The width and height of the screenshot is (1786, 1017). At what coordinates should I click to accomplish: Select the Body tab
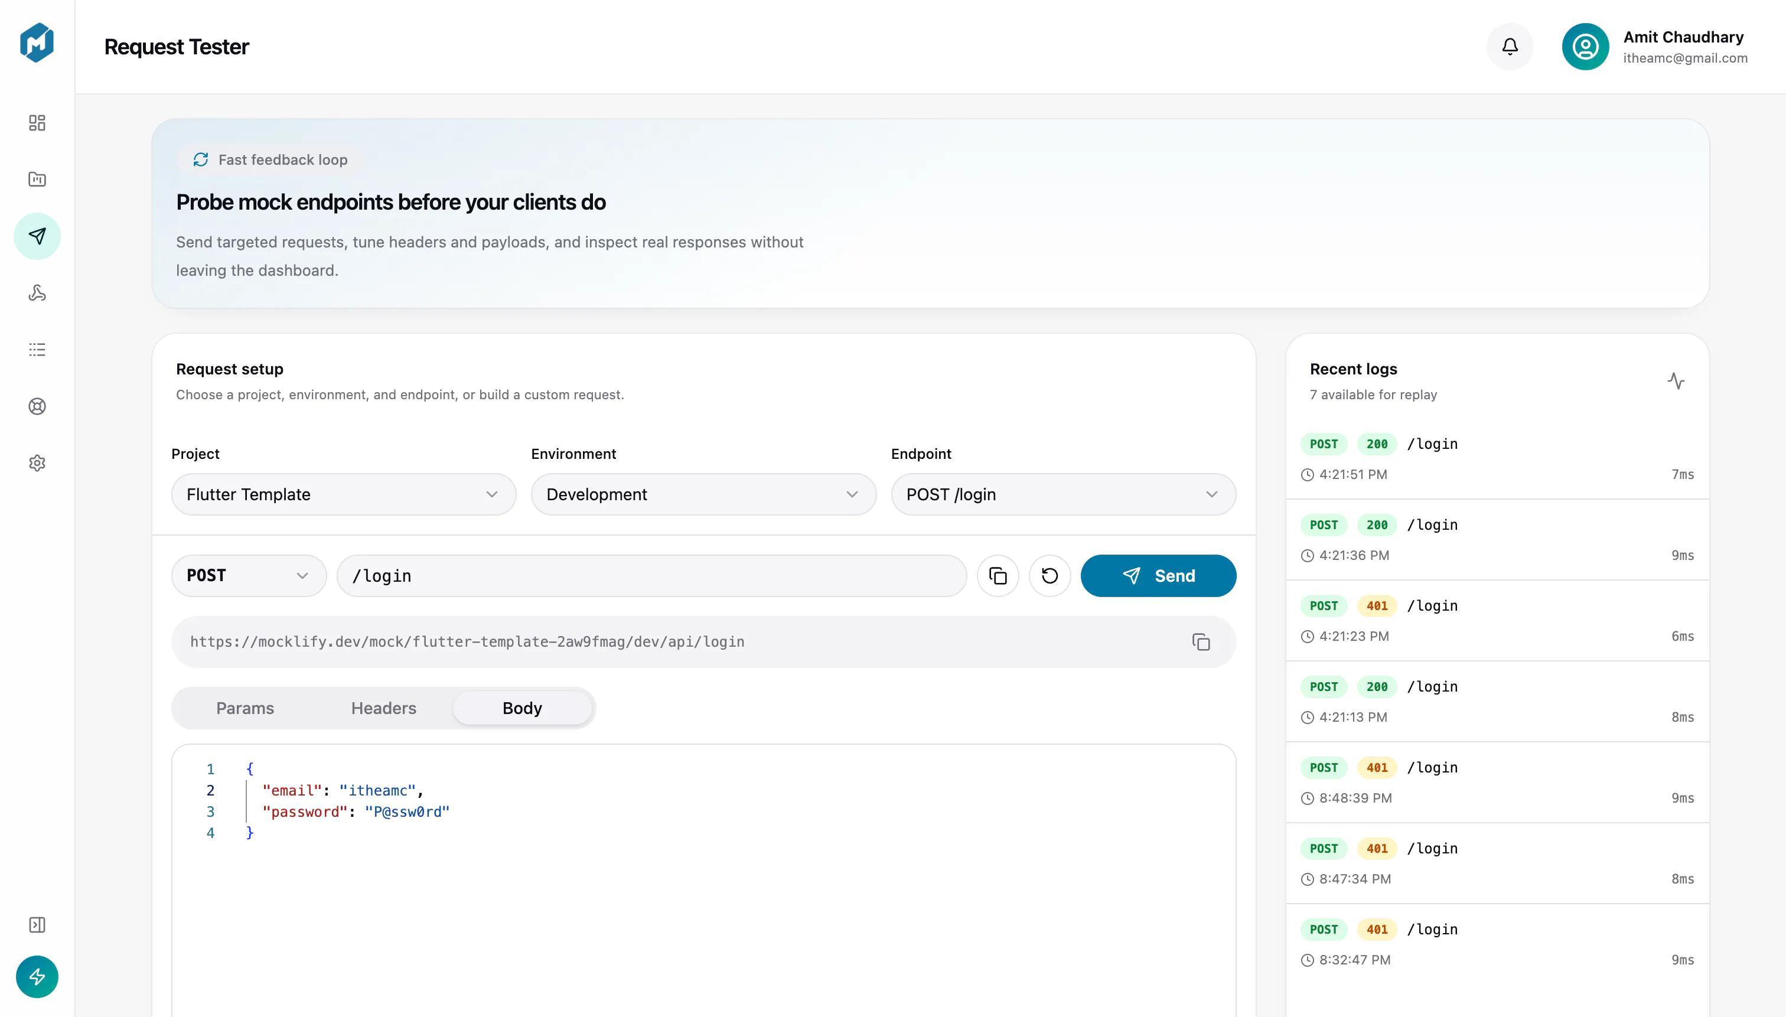522,708
